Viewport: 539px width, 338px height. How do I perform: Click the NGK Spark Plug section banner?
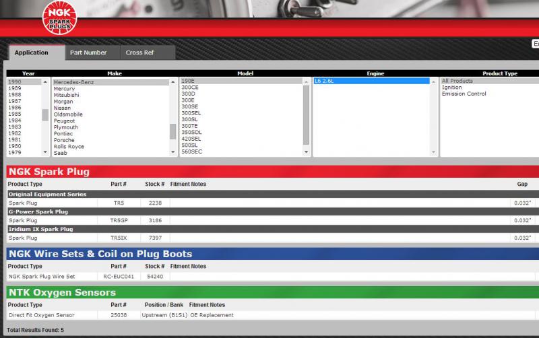pyautogui.click(x=273, y=172)
